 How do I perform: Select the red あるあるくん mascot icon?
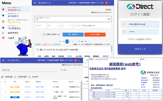3,9
